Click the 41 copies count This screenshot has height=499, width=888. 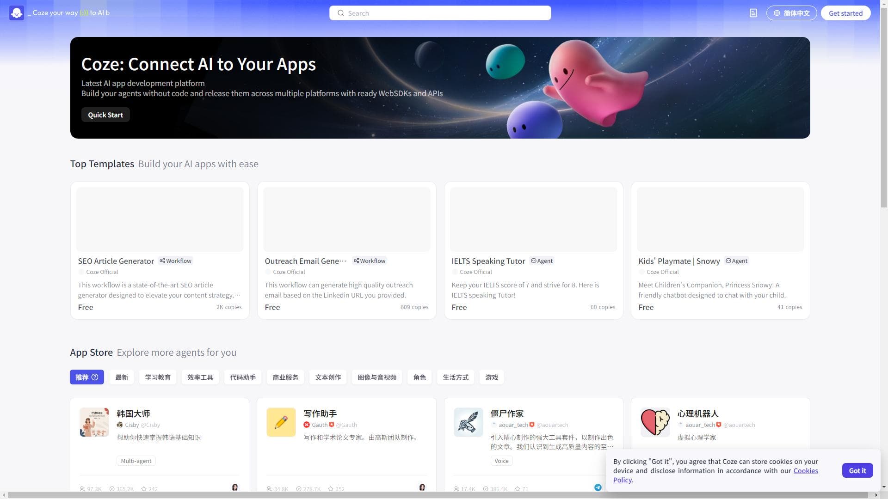(x=789, y=307)
